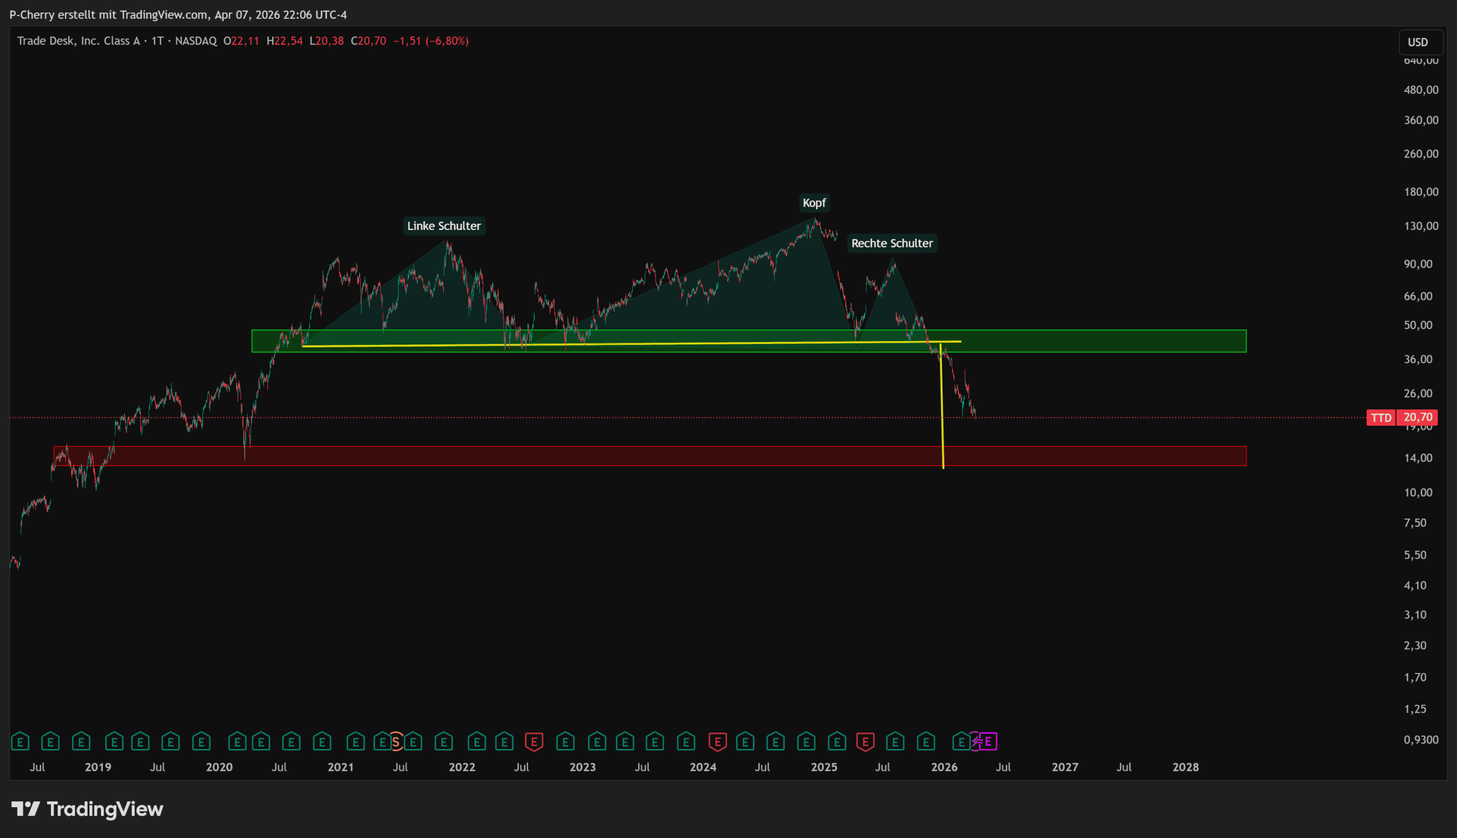
Task: Click the red target zone rectangle
Action: 1093,456
